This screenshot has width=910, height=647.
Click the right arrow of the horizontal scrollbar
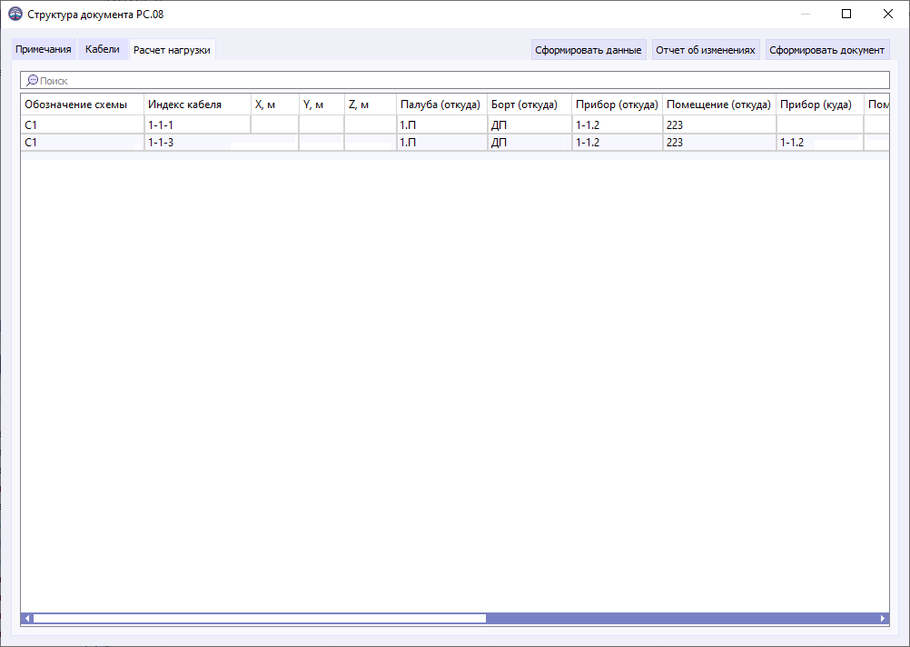click(x=882, y=617)
